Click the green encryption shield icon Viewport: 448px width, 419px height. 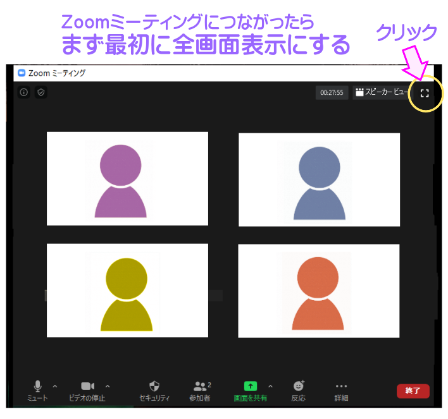coord(40,92)
